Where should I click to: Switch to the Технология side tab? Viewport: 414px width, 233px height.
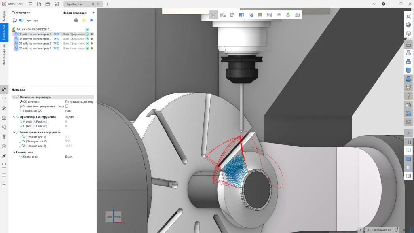[x=4, y=33]
